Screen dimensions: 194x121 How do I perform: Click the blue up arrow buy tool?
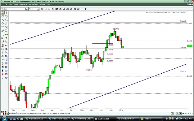click(3, 71)
